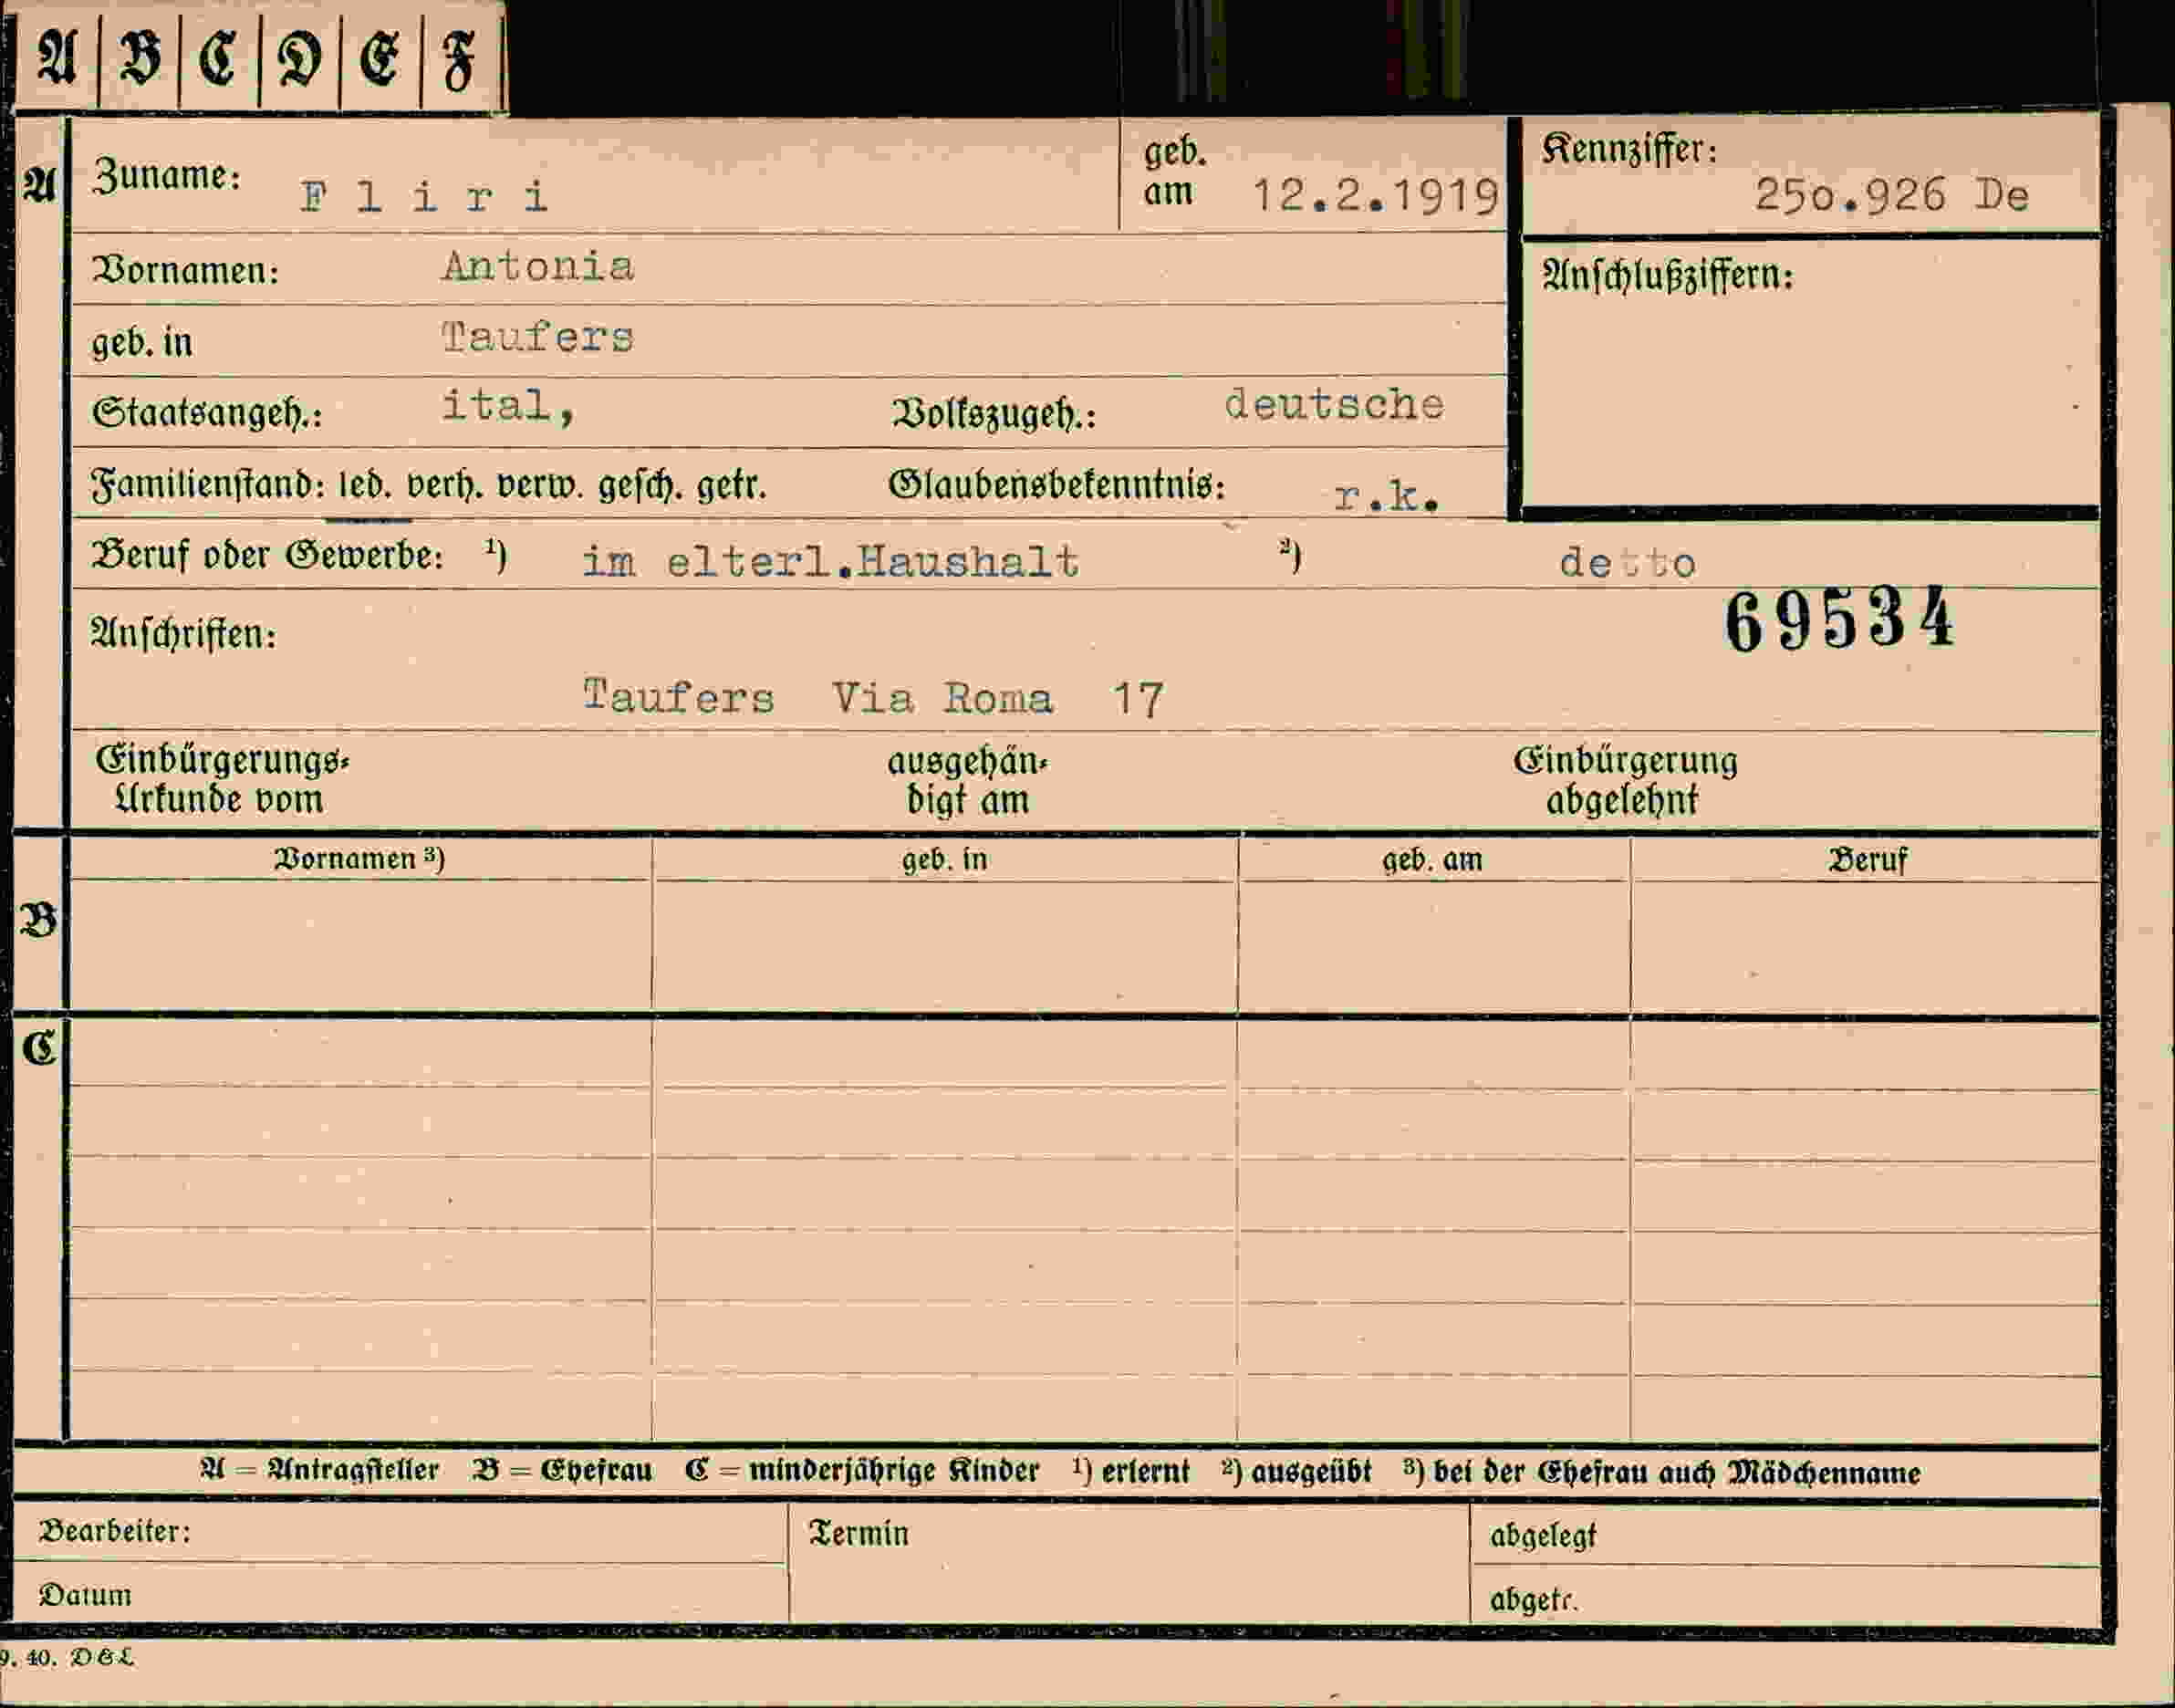Click the 'abgelegt' field label

point(1543,1536)
